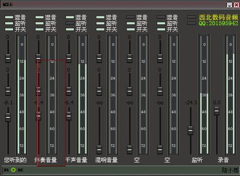Toggle 湿音 on the 您听到的 channel
This screenshot has height=176, width=240.
(9, 17)
